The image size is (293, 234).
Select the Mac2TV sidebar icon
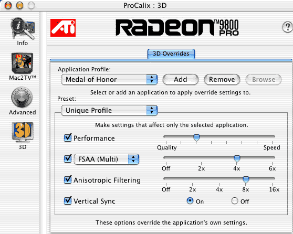(22, 63)
